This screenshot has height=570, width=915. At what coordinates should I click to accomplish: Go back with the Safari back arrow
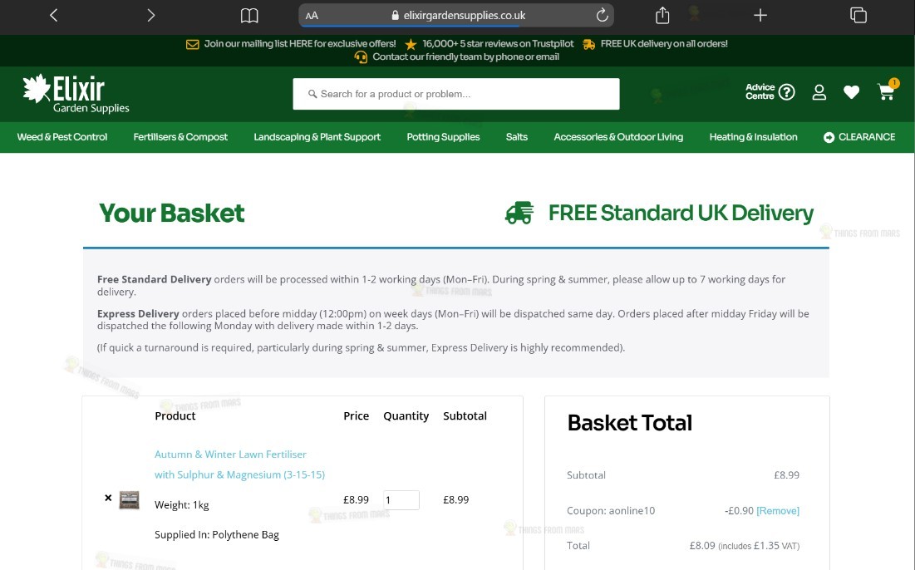click(x=54, y=15)
